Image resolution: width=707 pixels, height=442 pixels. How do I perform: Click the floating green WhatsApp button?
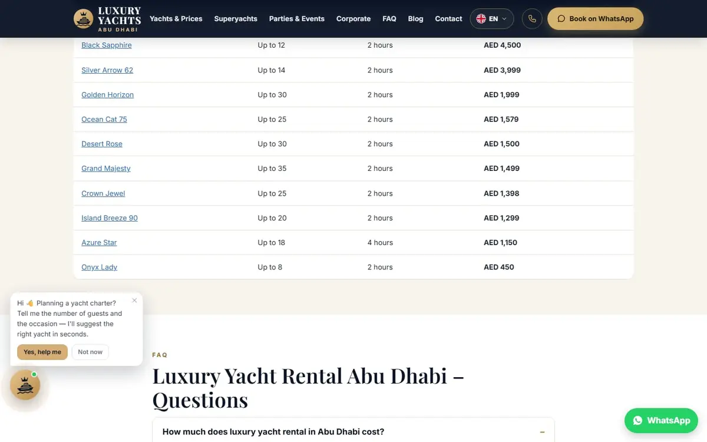[x=661, y=420]
